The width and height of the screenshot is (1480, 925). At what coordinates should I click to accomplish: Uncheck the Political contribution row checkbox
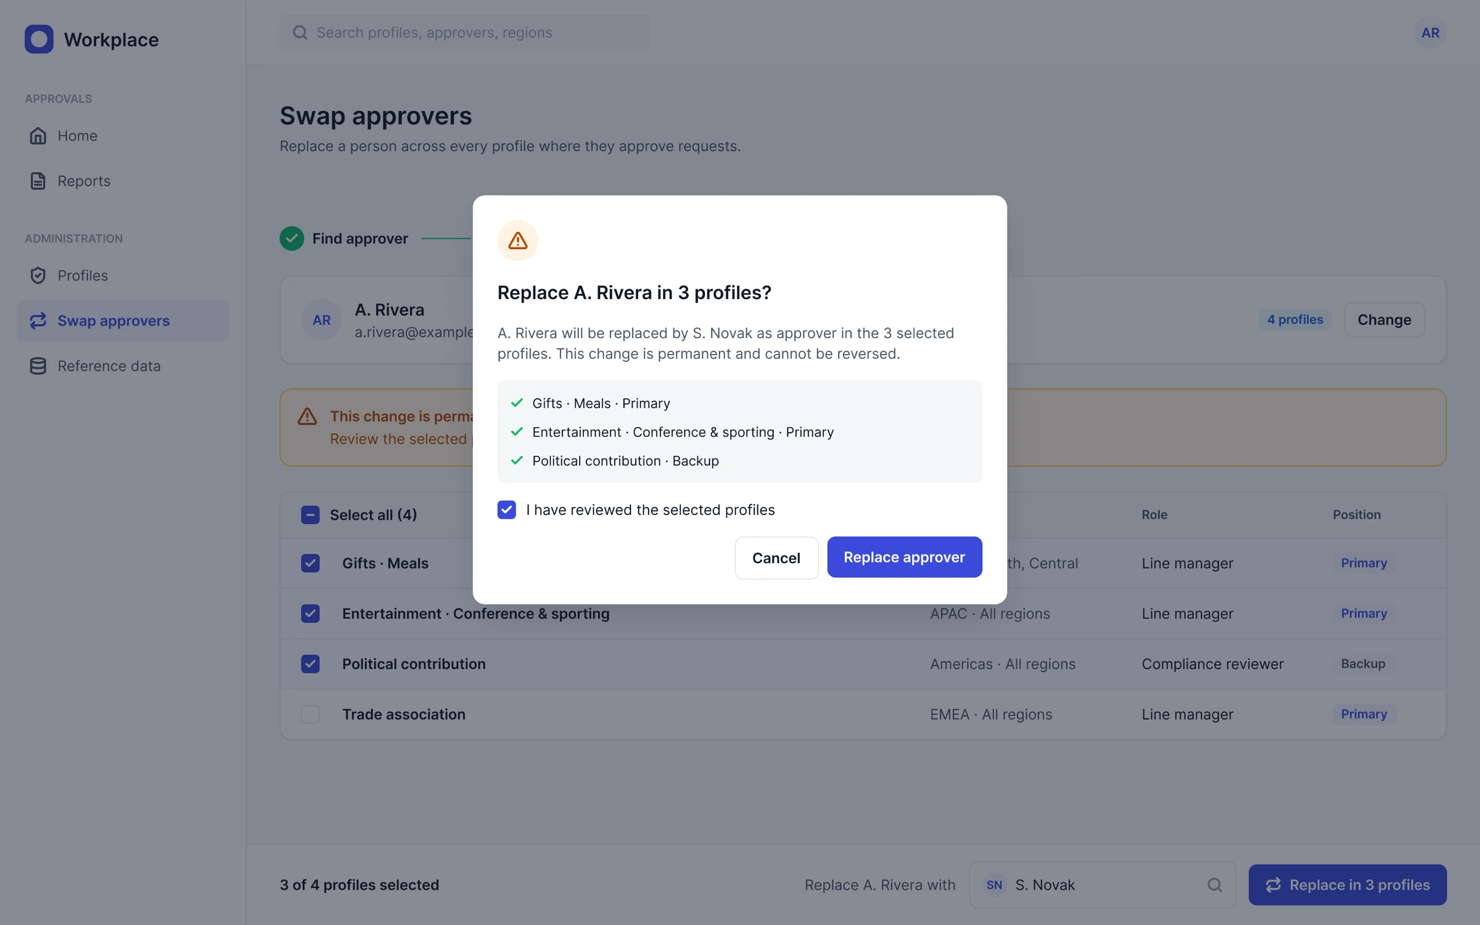310,664
